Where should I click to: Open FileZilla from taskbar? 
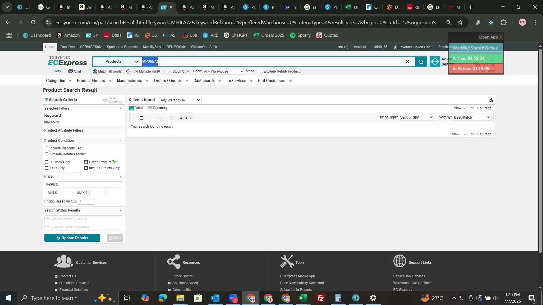321,298
